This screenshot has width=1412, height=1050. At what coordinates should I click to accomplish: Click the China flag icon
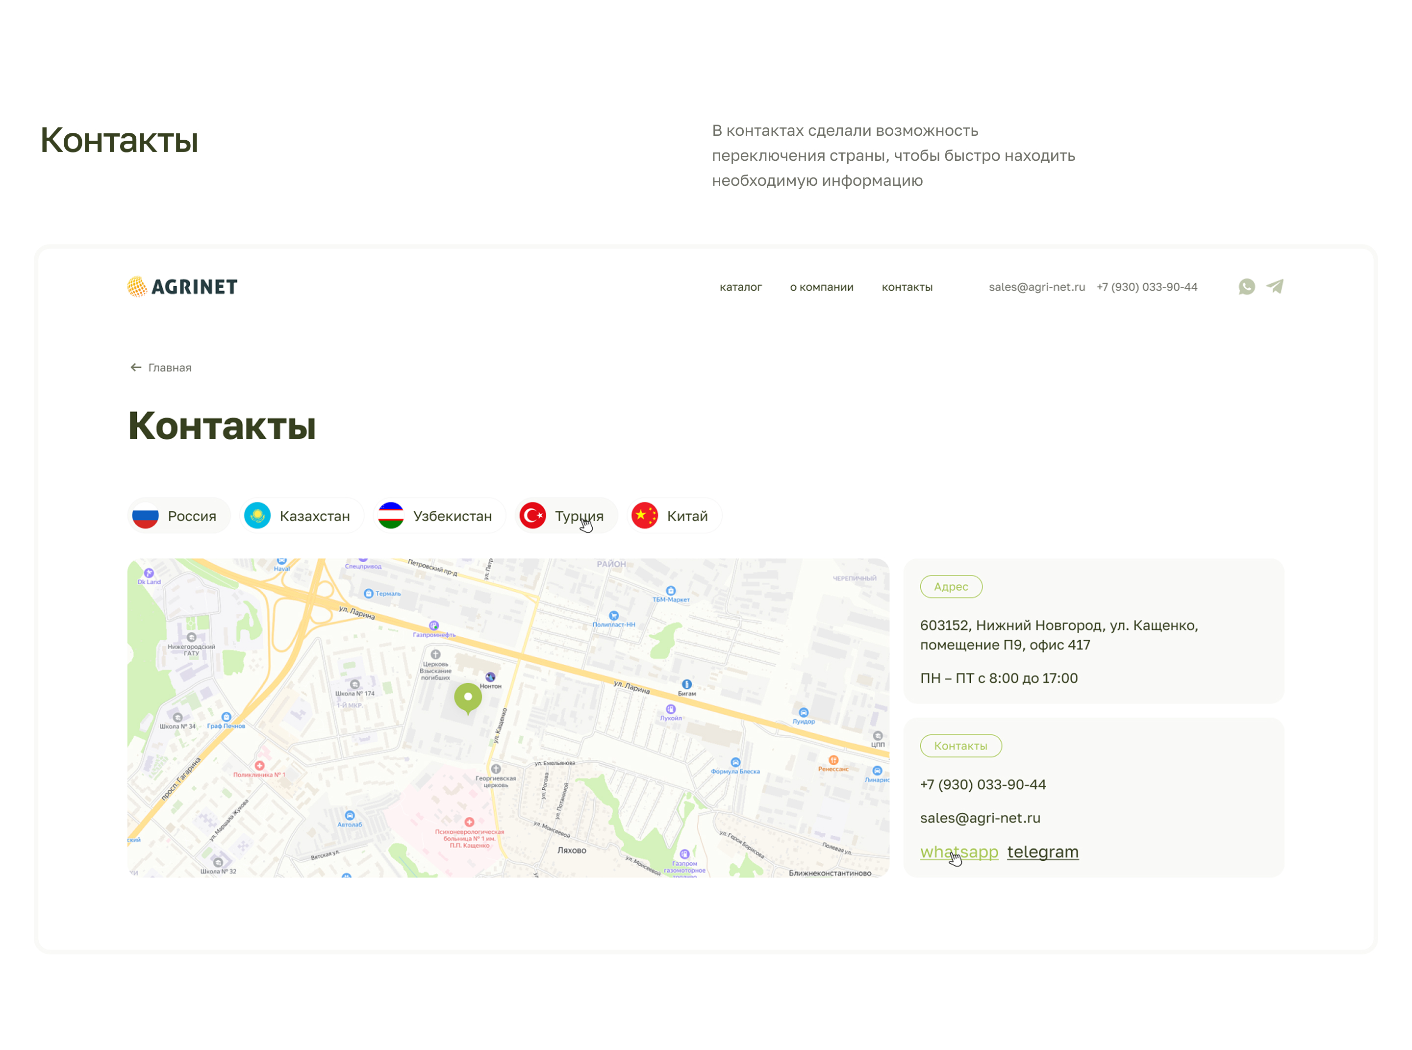point(644,516)
